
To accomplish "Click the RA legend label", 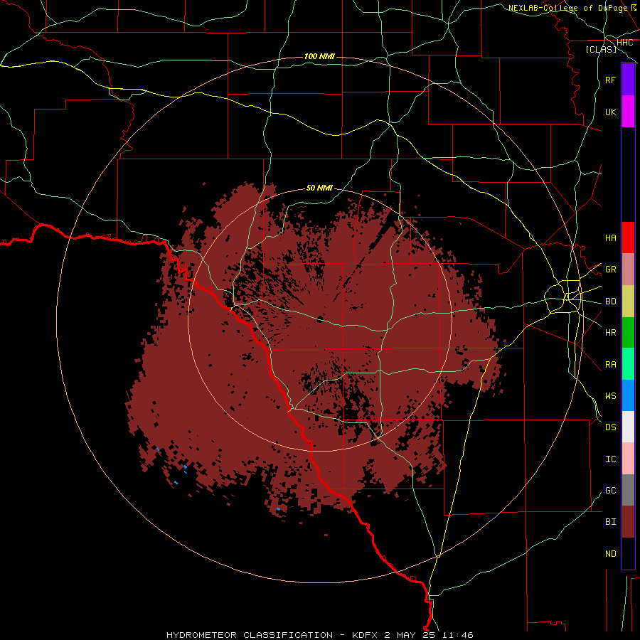I will tap(611, 365).
